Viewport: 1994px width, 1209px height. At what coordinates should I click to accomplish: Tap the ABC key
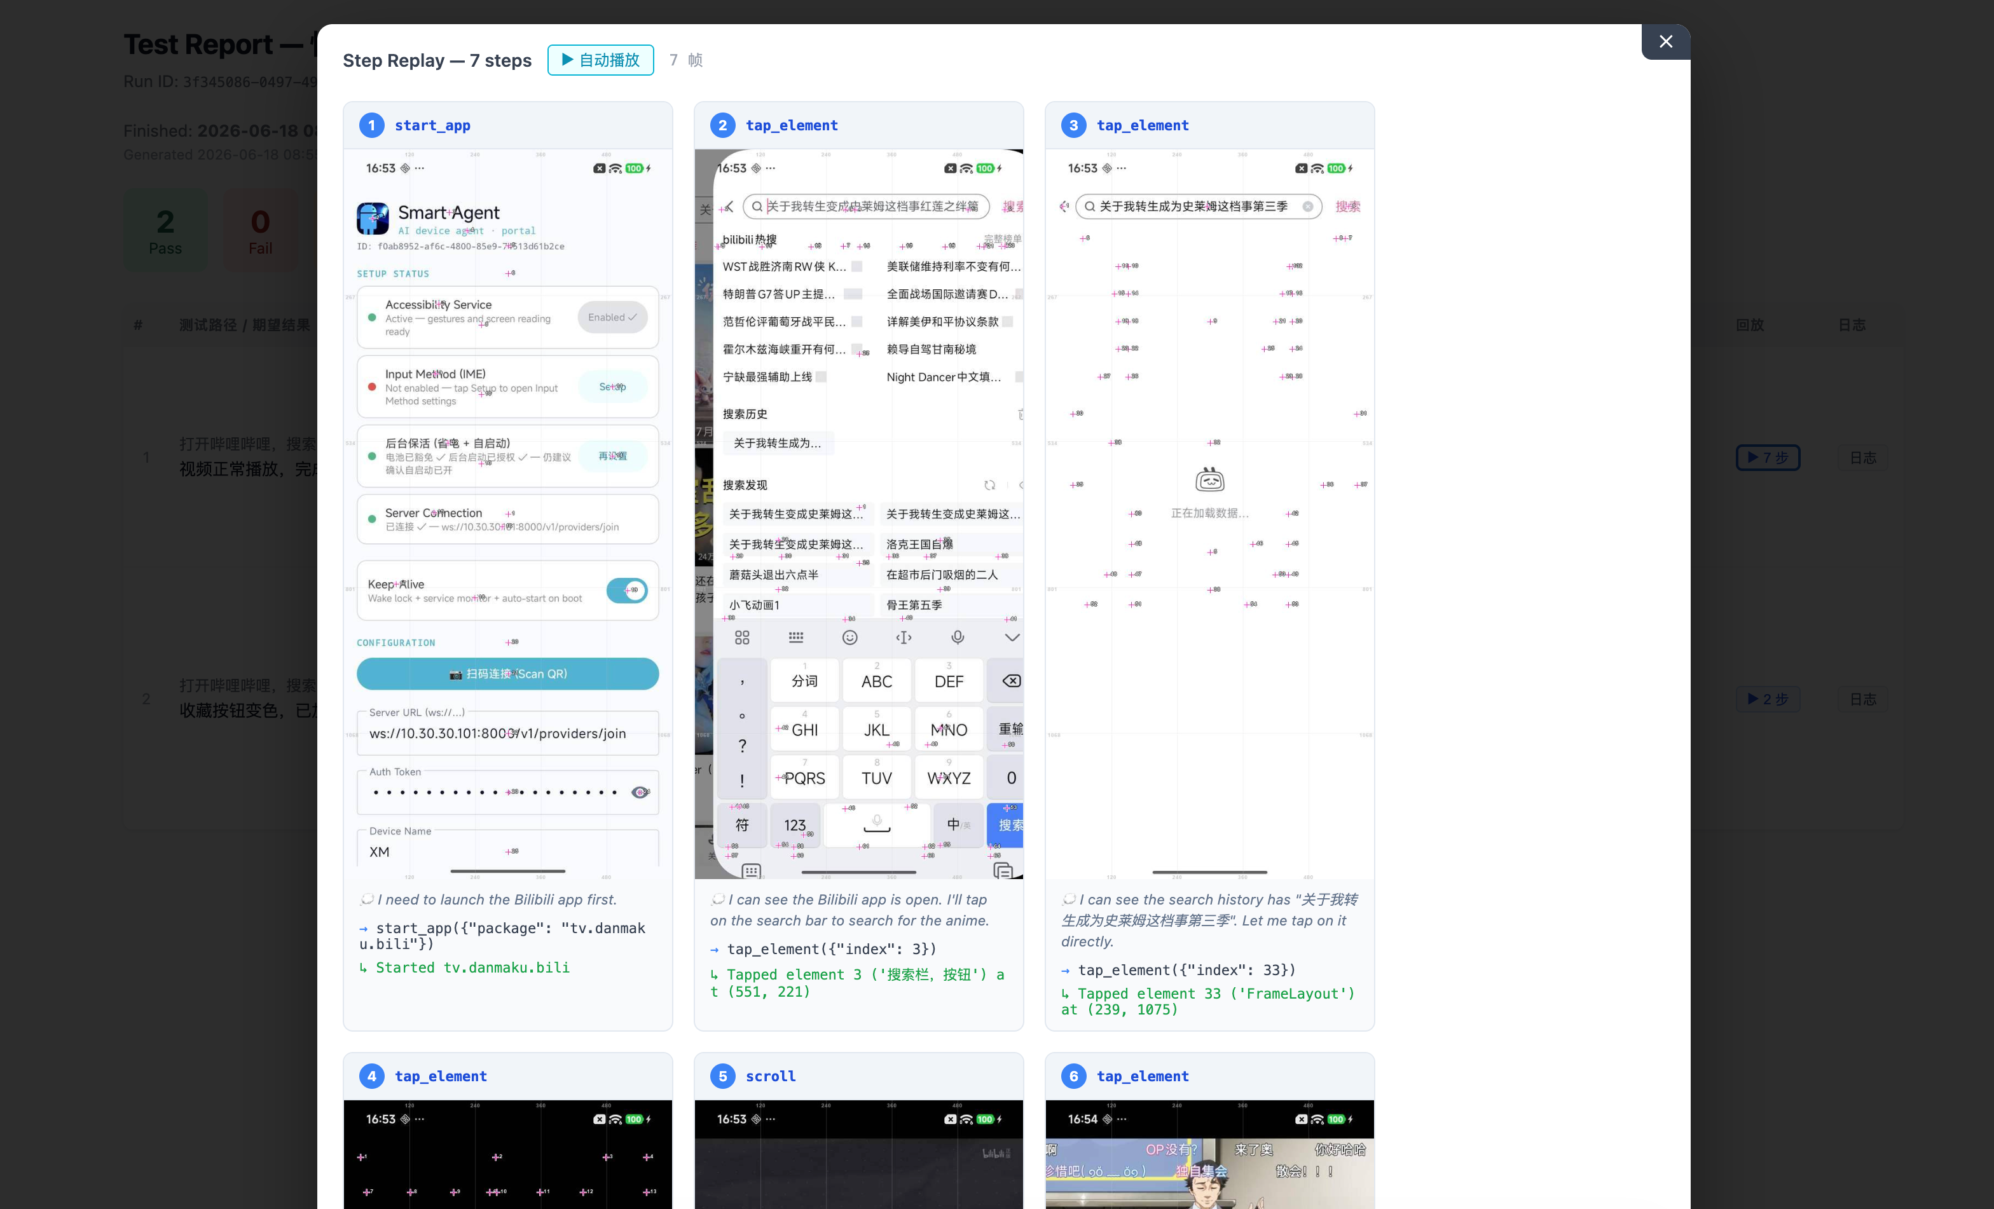point(876,681)
